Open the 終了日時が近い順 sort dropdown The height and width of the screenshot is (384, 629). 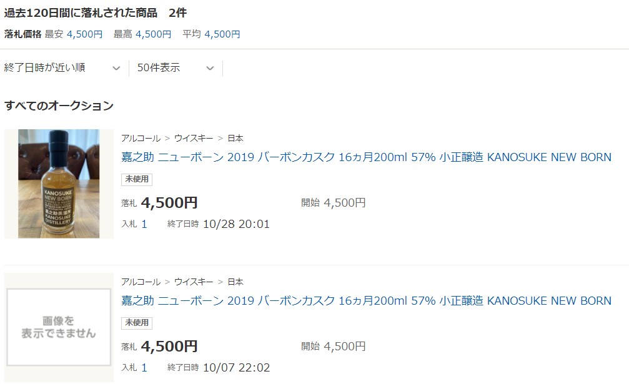tap(62, 67)
